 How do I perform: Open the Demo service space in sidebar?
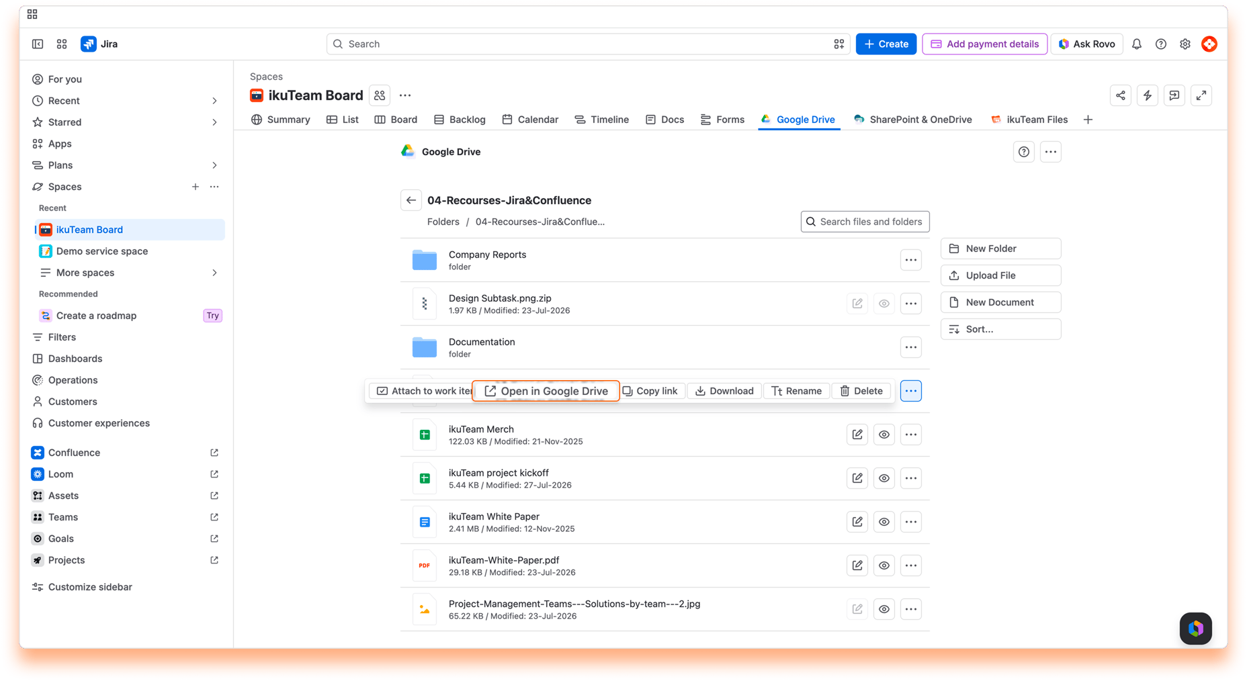[129, 251]
